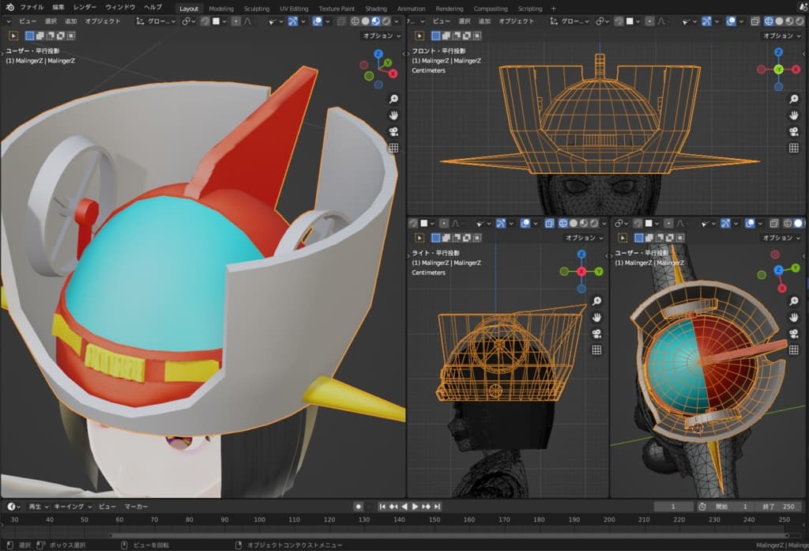Open the 再生 playback dropdown in timeline
809x551 pixels.
[37, 506]
